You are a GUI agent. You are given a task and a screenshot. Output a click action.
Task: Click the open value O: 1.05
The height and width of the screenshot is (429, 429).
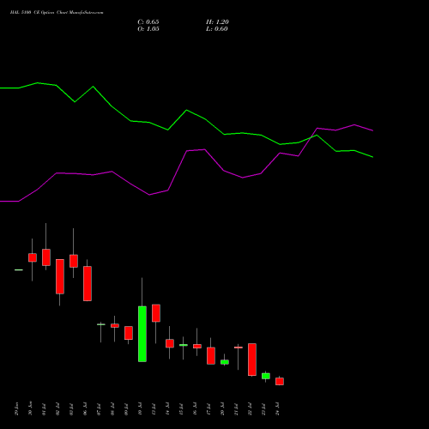[148, 29]
